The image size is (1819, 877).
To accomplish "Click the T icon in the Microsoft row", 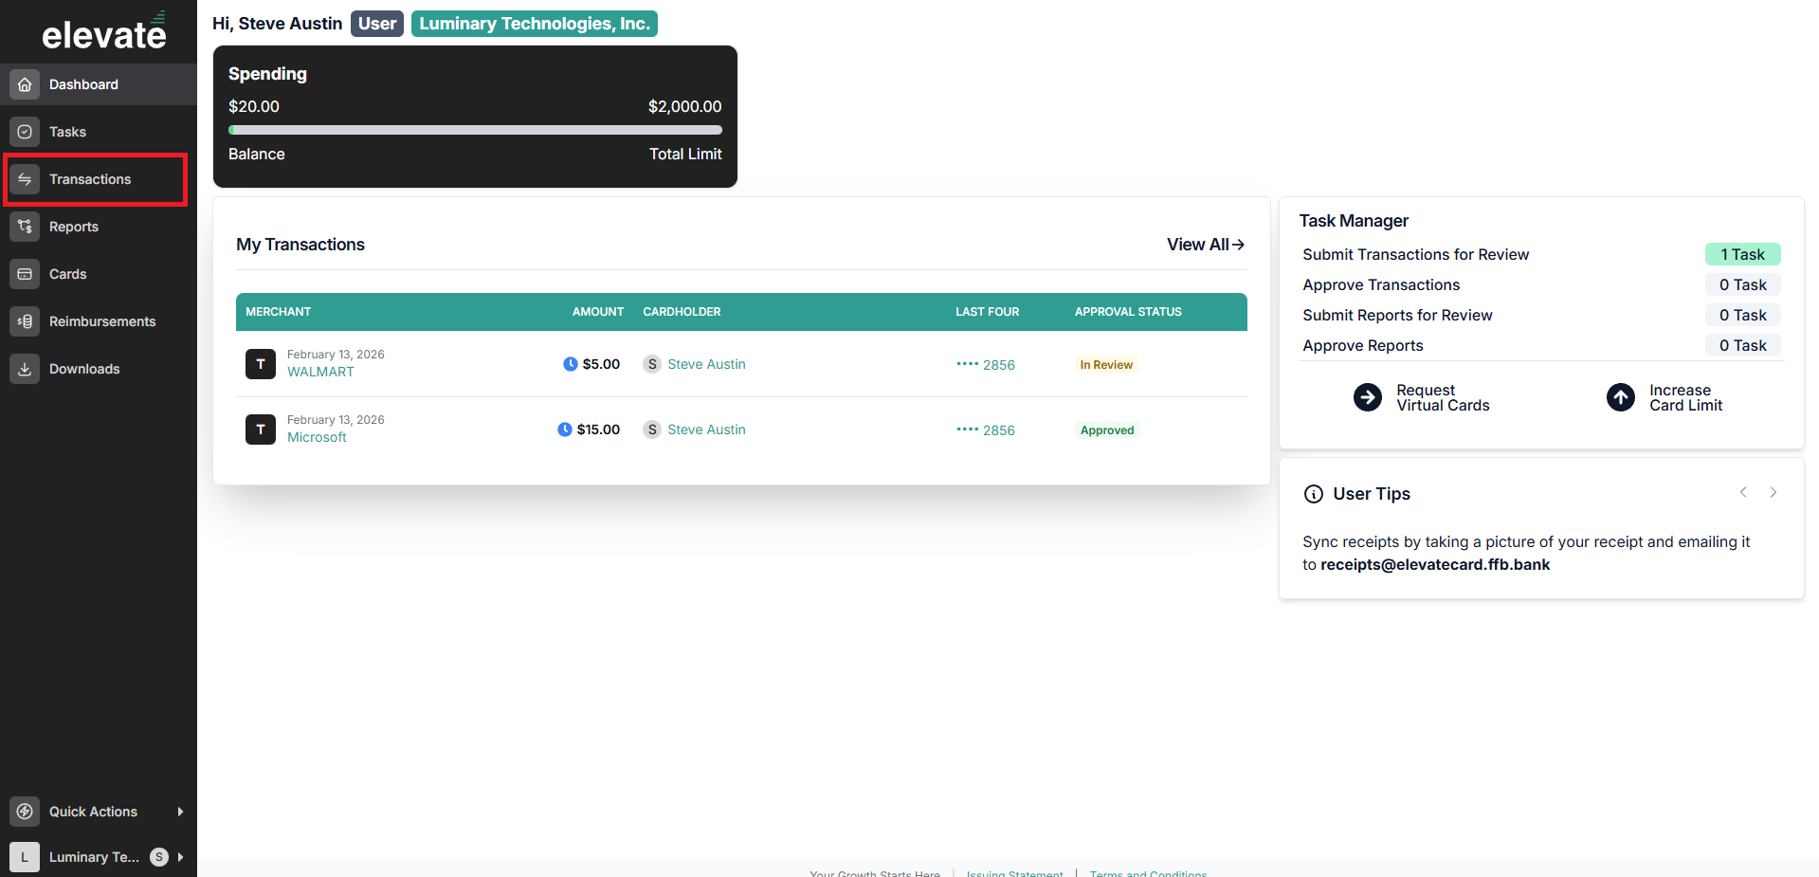I will [x=261, y=429].
